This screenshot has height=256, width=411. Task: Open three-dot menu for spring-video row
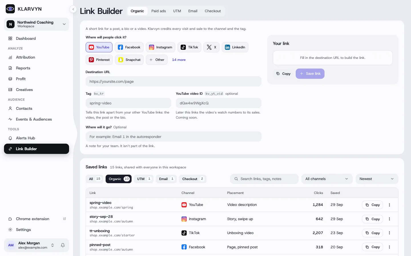tap(389, 205)
